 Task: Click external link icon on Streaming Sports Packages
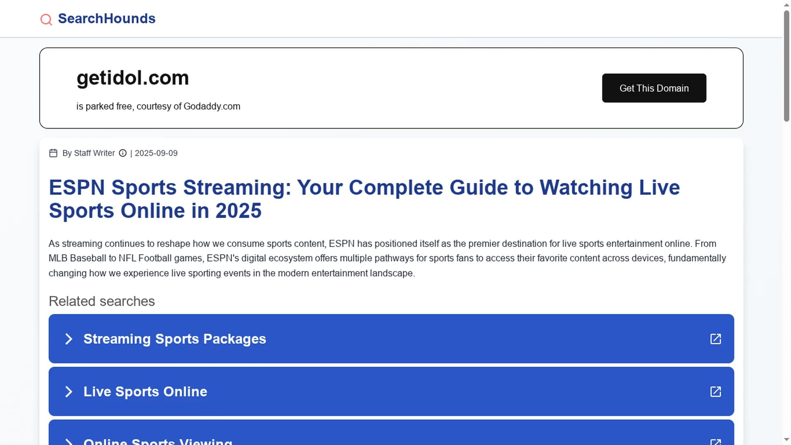[716, 339]
